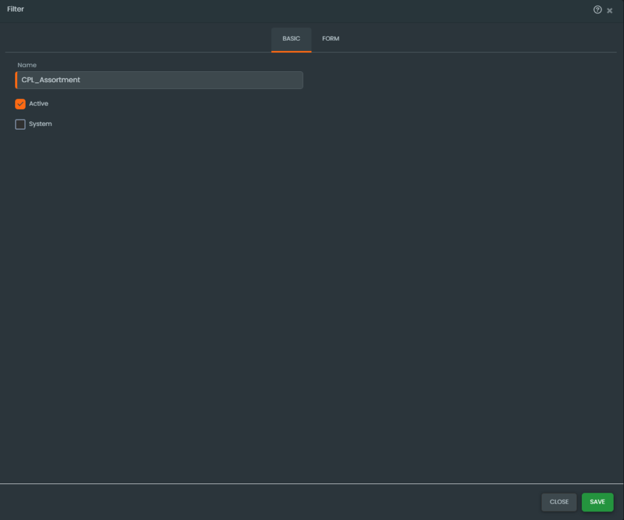Click the System label text
This screenshot has width=624, height=520.
(x=40, y=124)
